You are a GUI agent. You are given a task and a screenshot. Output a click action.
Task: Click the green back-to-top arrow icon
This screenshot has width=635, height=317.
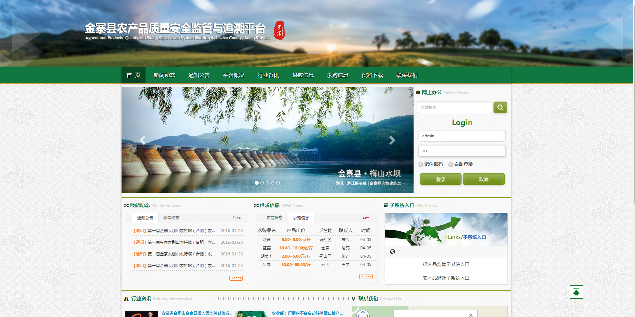tap(576, 292)
